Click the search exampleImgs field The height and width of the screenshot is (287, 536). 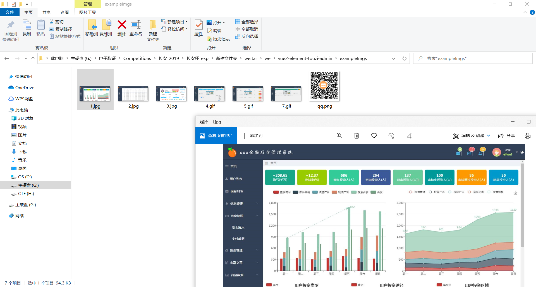473,59
